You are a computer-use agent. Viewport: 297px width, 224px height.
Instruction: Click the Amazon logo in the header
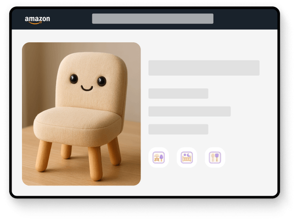pyautogui.click(x=37, y=19)
